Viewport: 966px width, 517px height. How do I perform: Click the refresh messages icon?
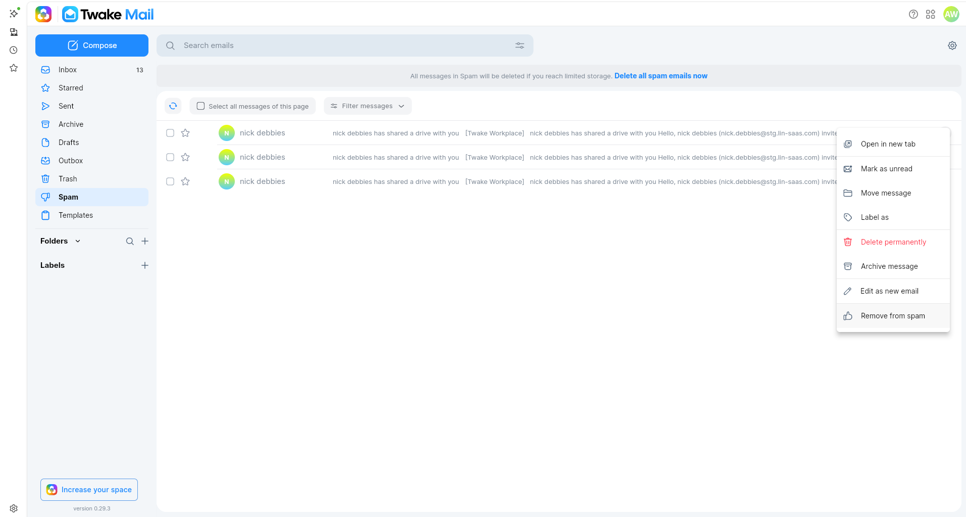click(x=173, y=106)
